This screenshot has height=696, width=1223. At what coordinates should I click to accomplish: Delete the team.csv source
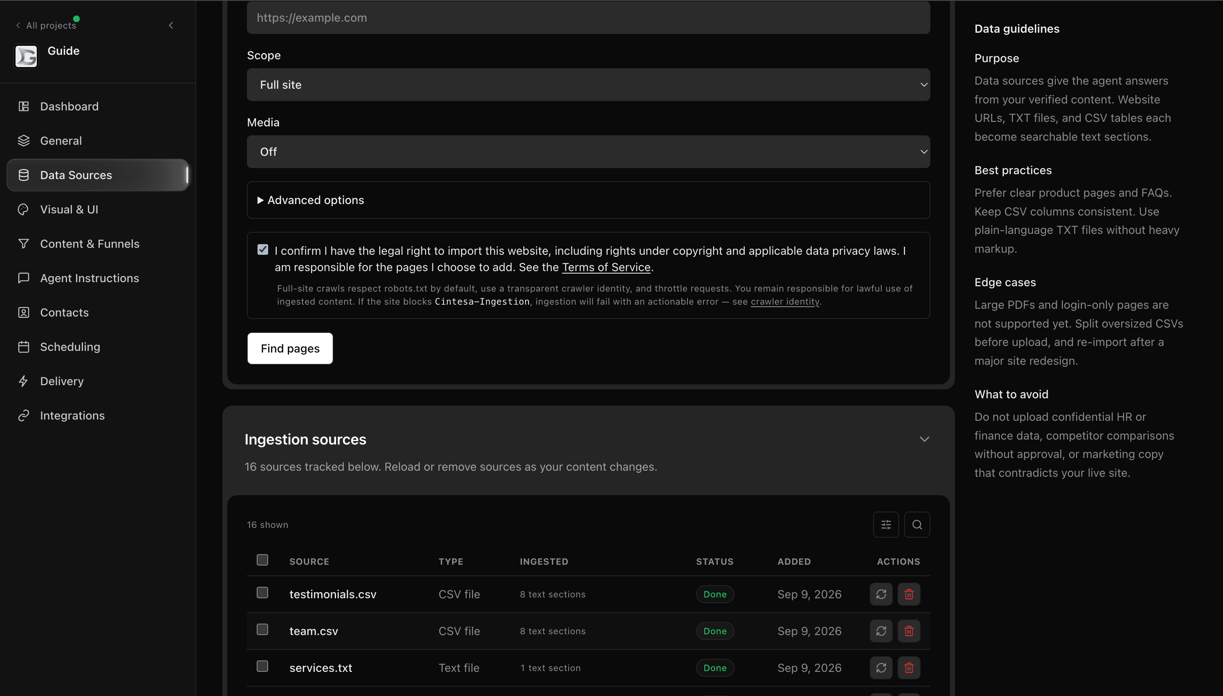[x=909, y=631]
